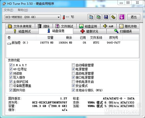Toggle the 预读取 checkbox
Screen dimensions: 145x118
(x=11, y=73)
